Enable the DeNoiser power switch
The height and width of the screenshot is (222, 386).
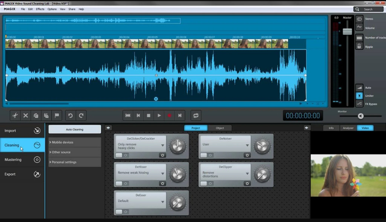click(207, 155)
